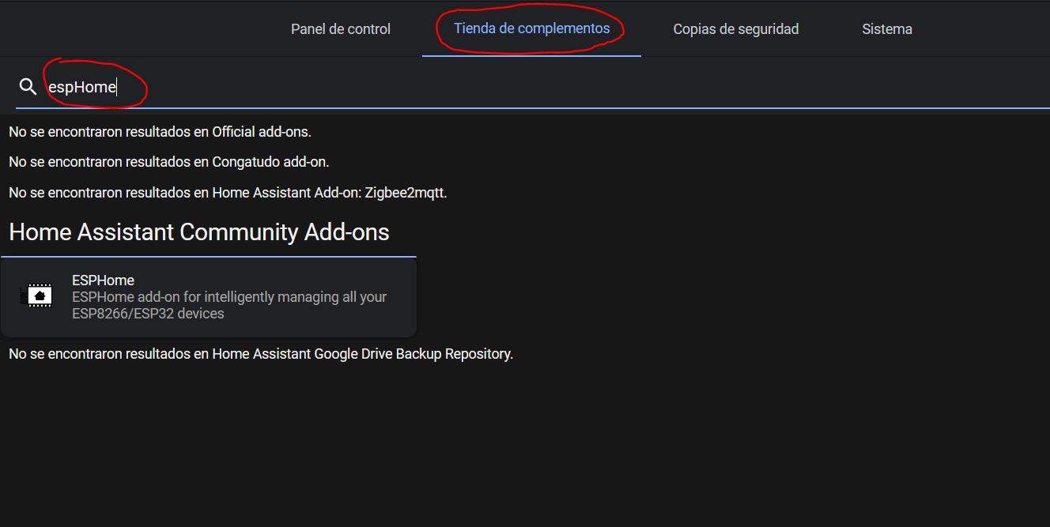Go to the Sistema tab
The width and height of the screenshot is (1050, 527).
886,29
